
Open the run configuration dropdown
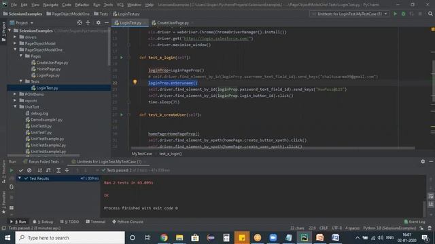(349, 14)
